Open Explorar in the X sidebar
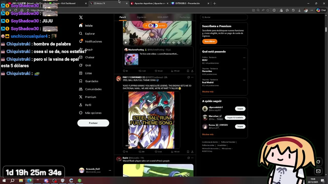This screenshot has height=184, width=328. [87, 33]
